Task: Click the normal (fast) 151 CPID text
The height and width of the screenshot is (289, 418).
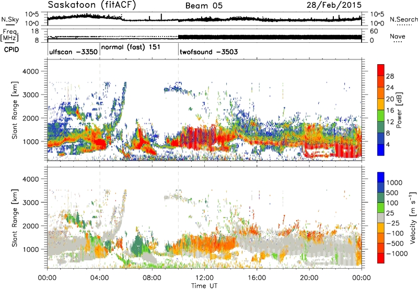Action: point(131,47)
